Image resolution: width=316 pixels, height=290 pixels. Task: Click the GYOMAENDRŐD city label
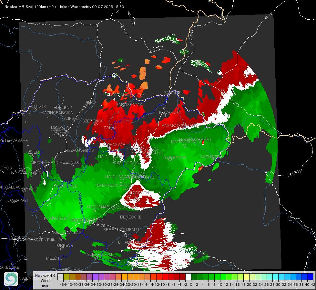coord(66,269)
